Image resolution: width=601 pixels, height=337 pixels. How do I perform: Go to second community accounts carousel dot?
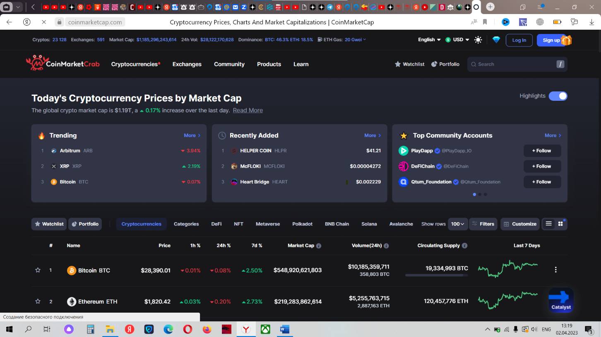(480, 194)
